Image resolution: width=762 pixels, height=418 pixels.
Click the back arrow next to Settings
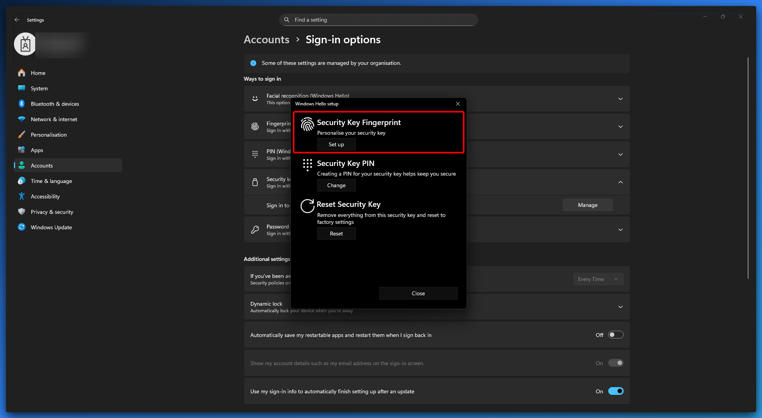point(17,20)
